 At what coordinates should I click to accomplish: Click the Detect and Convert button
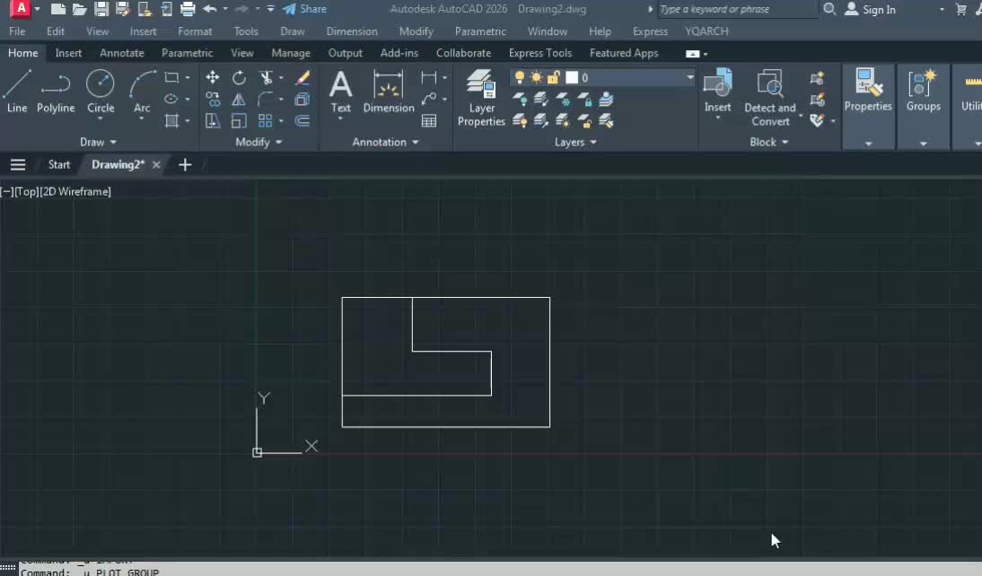pos(769,92)
